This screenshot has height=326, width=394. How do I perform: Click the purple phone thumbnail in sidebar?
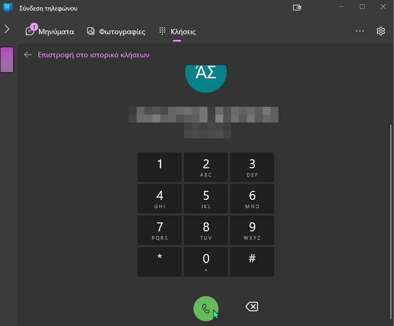coord(7,59)
